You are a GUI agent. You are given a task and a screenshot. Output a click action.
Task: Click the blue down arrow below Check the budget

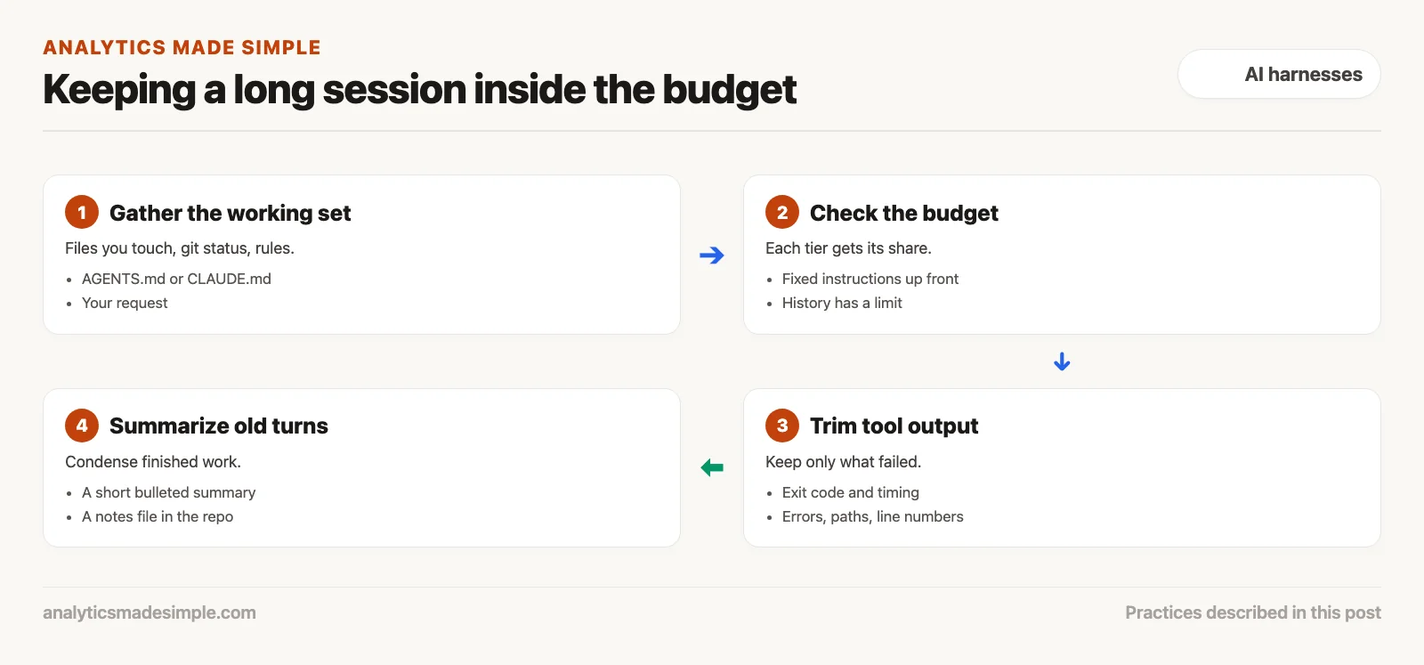click(1062, 361)
